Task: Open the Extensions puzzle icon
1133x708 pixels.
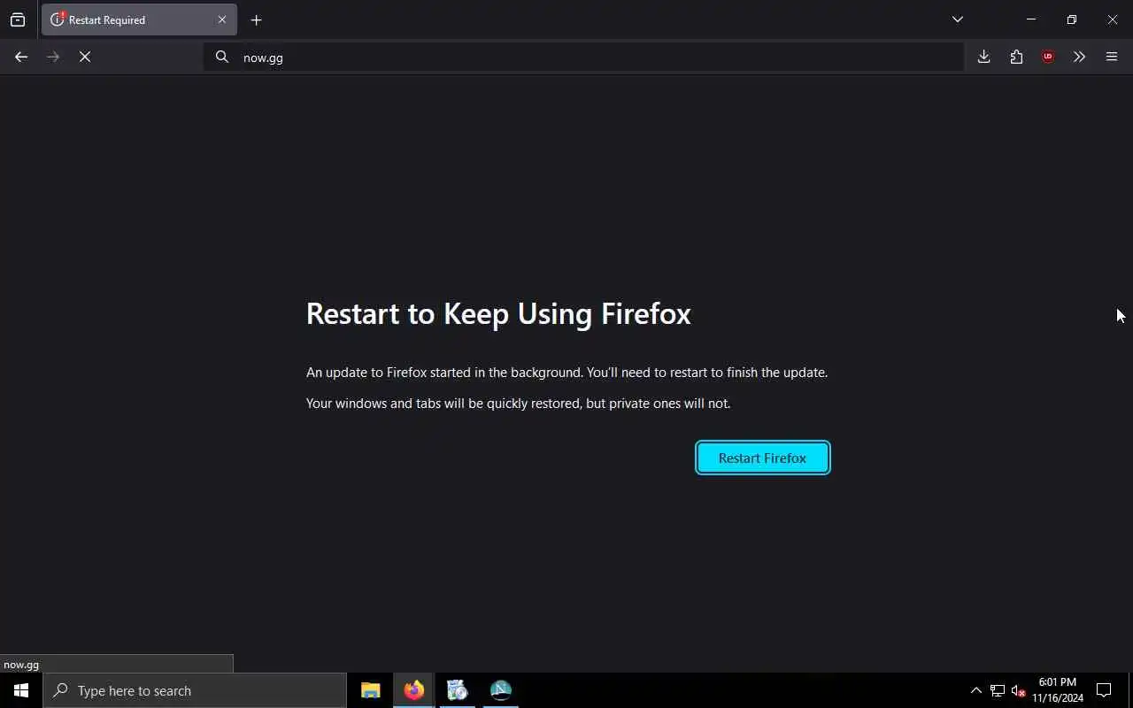Action: coord(1016,57)
